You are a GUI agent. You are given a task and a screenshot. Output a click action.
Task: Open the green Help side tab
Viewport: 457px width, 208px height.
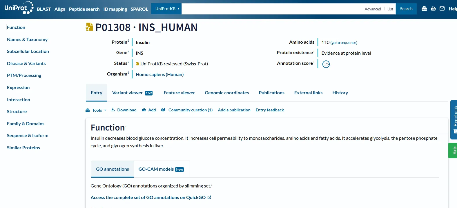[x=453, y=150]
